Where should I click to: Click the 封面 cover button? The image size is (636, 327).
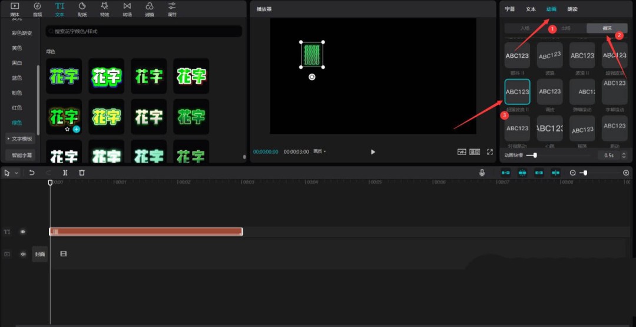pos(39,254)
